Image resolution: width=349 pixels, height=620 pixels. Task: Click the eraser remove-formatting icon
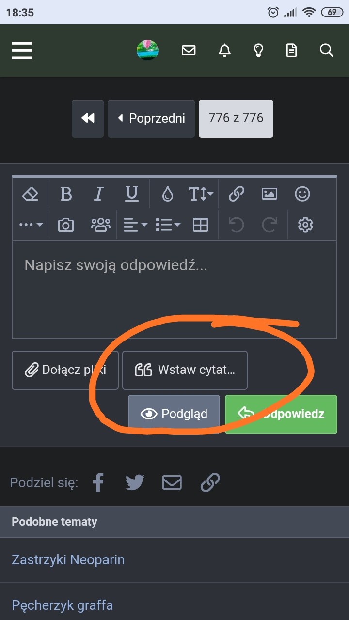30,194
